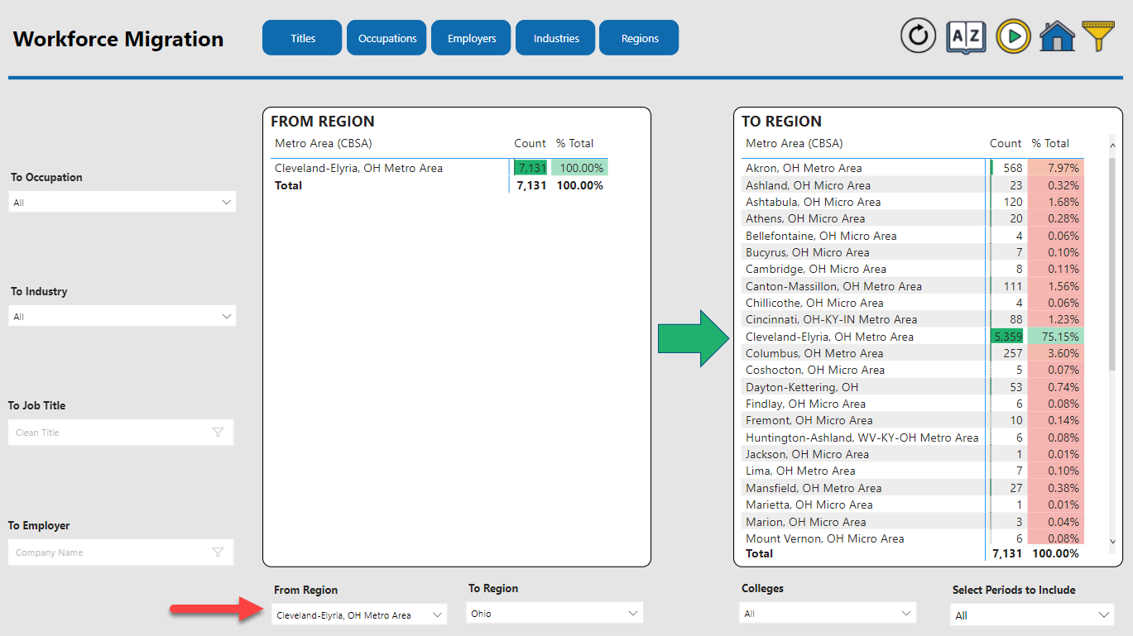Image resolution: width=1133 pixels, height=636 pixels.
Task: Click the yellow filter funnel icon
Action: 1098,36
